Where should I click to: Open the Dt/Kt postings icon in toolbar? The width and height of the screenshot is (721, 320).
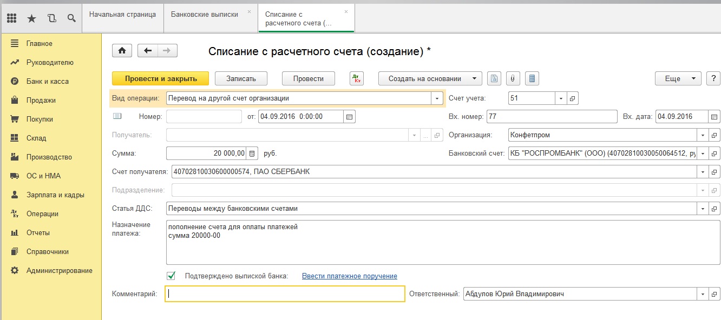(x=357, y=78)
